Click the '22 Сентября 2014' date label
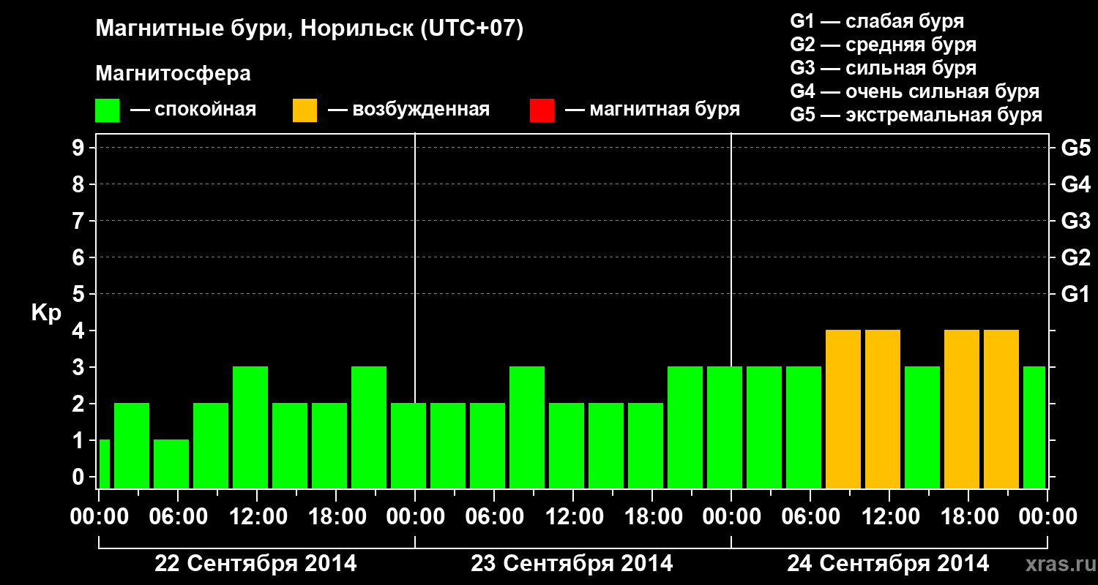 click(x=255, y=563)
